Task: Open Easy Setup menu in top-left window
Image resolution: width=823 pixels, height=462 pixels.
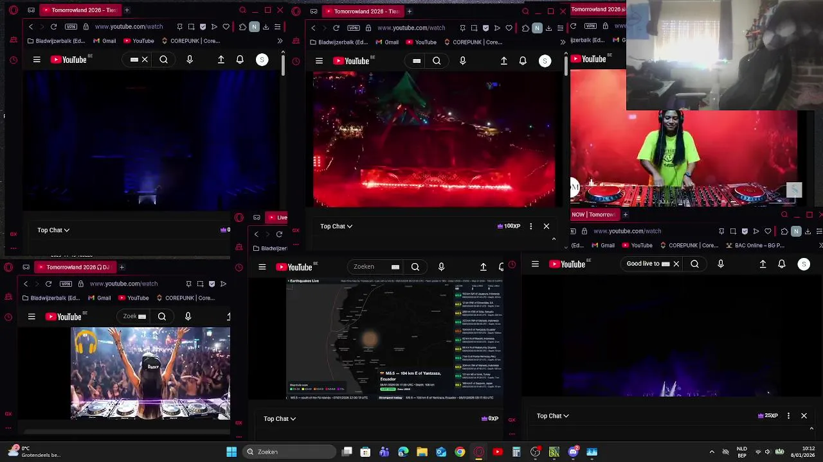Action: (x=277, y=27)
